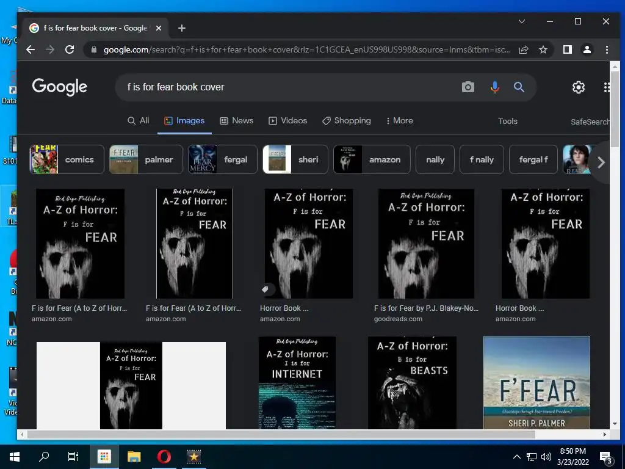This screenshot has height=469, width=625.
Task: Reload the page with refresh icon
Action: [x=70, y=49]
